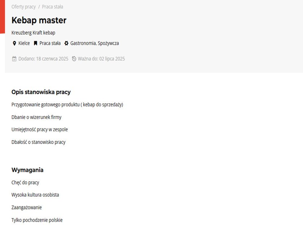The width and height of the screenshot is (303, 239).
Task: Click the location pin icon next to Kielce
Action: pyautogui.click(x=14, y=43)
